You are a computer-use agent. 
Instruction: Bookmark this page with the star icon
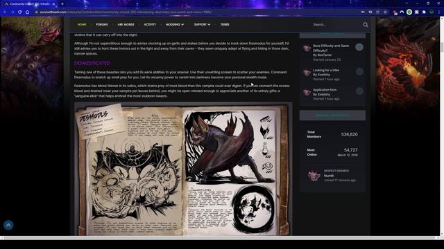coord(386,12)
